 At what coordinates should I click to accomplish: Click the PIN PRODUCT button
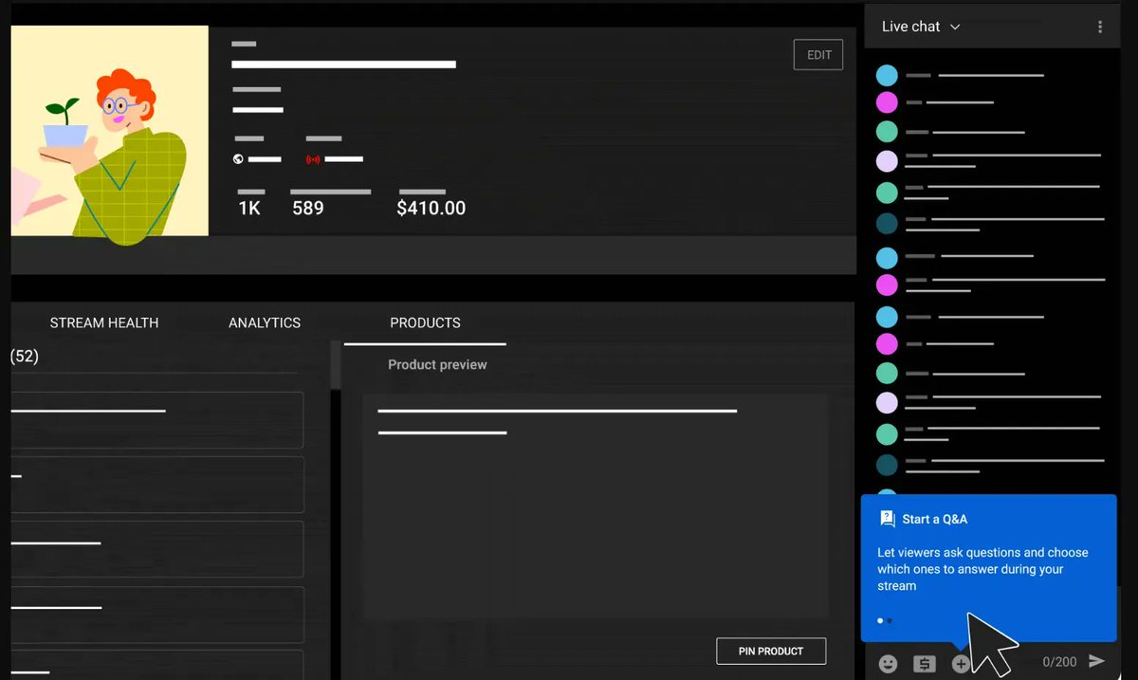tap(770, 651)
